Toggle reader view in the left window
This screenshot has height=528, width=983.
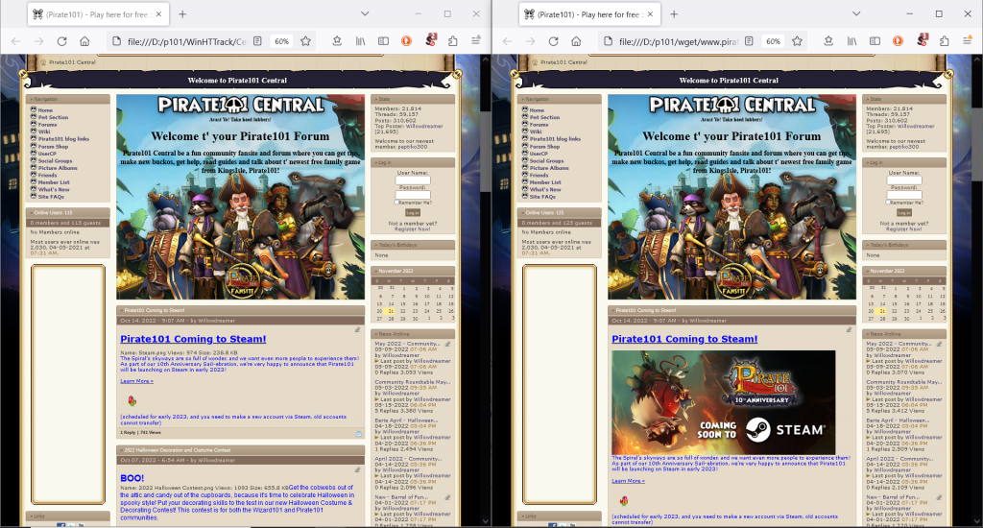pos(257,41)
